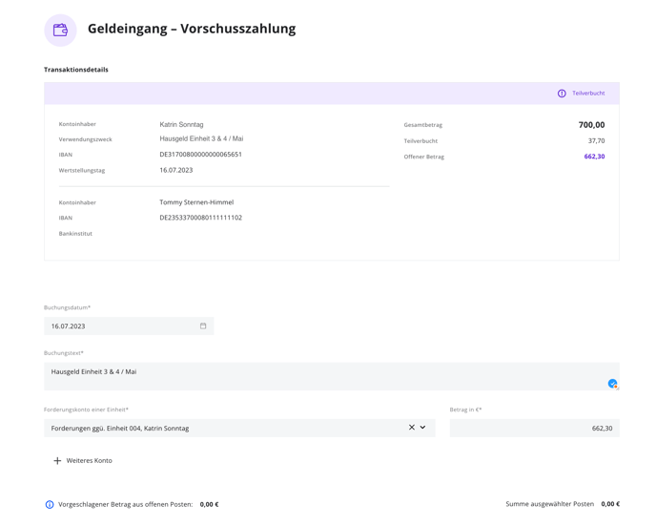
Task: Click the Verwendungszweck Hausgeld Einheit text
Action: [201, 138]
